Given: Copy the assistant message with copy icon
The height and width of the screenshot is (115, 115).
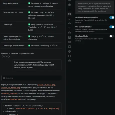Looking at the screenshot, I should pyautogui.click(x=2, y=56).
